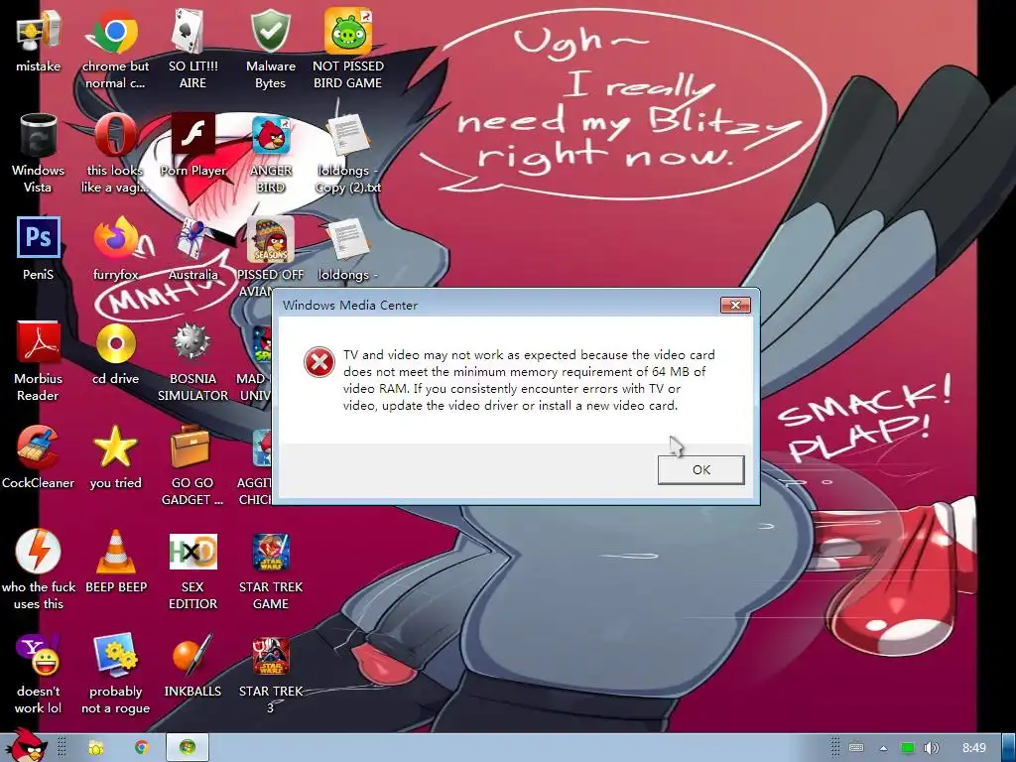1016x762 pixels.
Task: Select the Windows Media Center taskbar button
Action: pos(188,748)
